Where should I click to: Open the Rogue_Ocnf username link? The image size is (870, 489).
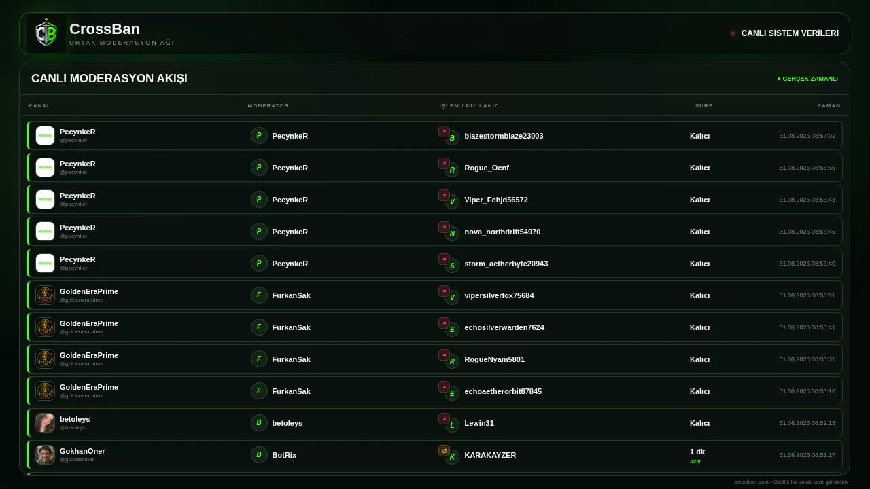(487, 168)
